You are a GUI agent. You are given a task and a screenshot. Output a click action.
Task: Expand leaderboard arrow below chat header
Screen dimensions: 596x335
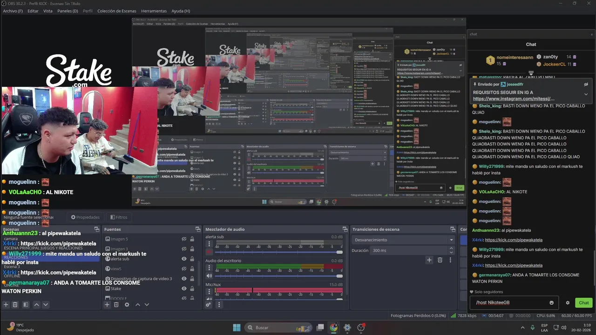[531, 73]
